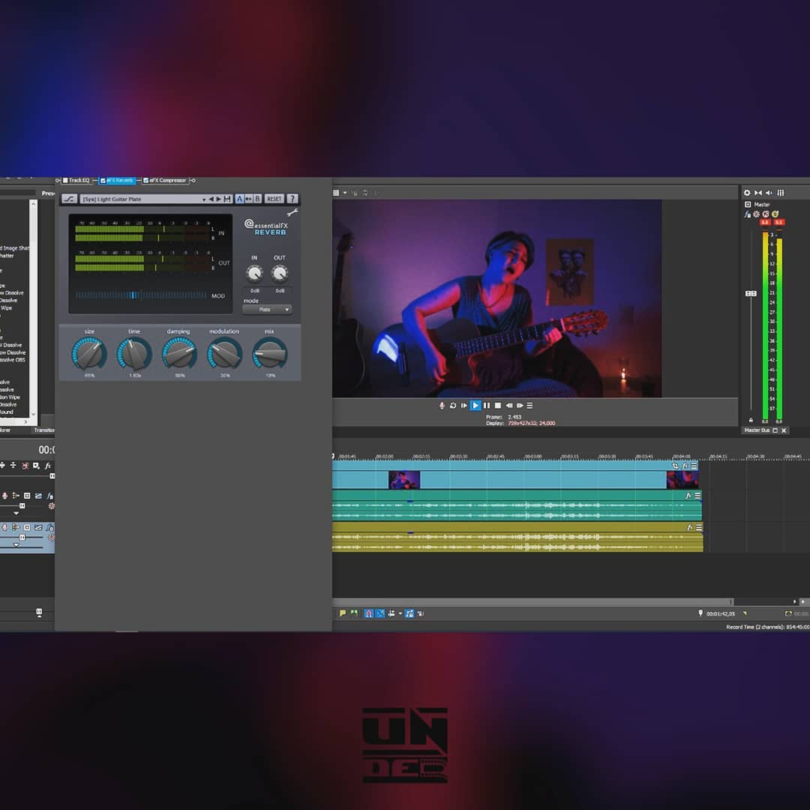The image size is (810, 810).
Task: Insert a marker using the yellow marker icon
Action: click(343, 613)
